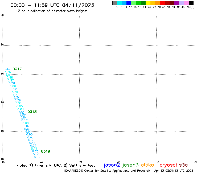Click the blue jason2 satellite label

coord(112,165)
